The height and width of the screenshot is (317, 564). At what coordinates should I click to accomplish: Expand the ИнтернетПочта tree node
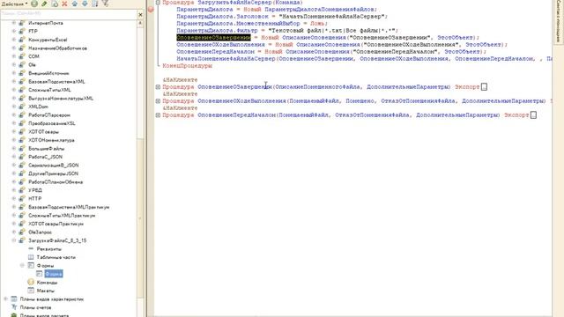pyautogui.click(x=14, y=23)
